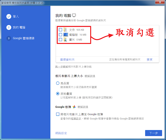Click the 高品質 option label

coord(65,83)
